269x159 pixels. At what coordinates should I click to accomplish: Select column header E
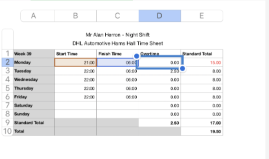pos(202,16)
